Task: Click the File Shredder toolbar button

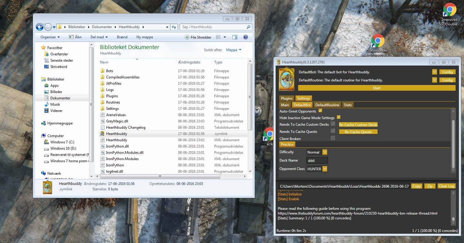Action: [198, 37]
